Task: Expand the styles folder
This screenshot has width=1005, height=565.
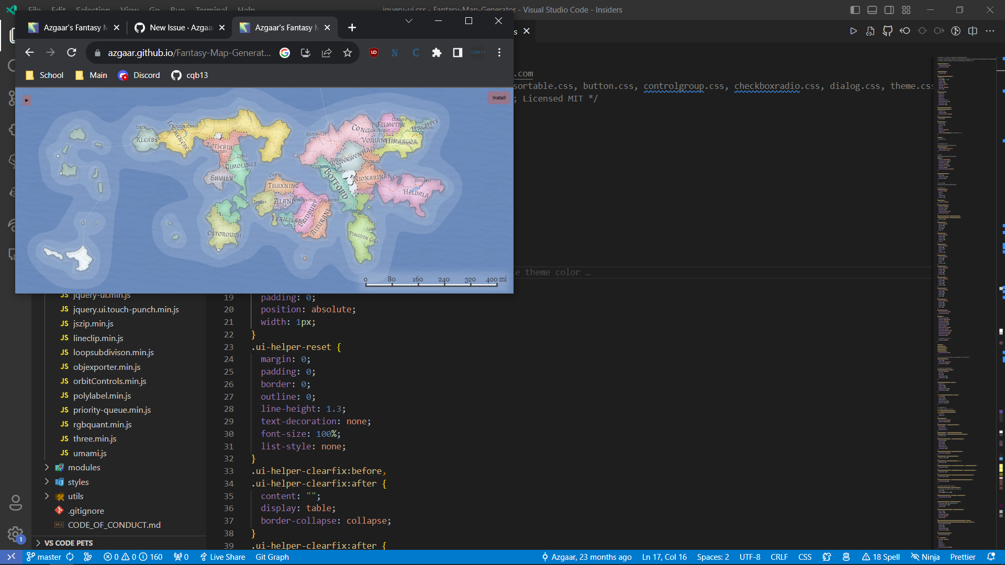Action: coord(79,482)
